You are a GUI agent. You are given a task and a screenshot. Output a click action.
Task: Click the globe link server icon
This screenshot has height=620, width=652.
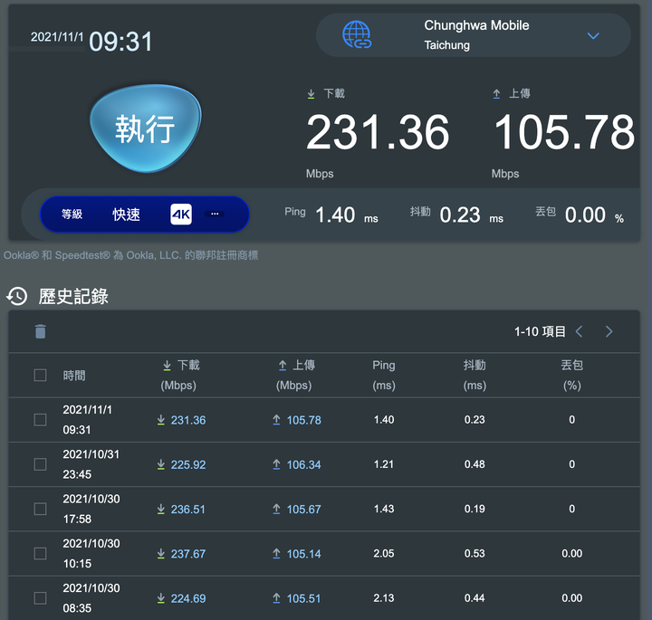[357, 35]
